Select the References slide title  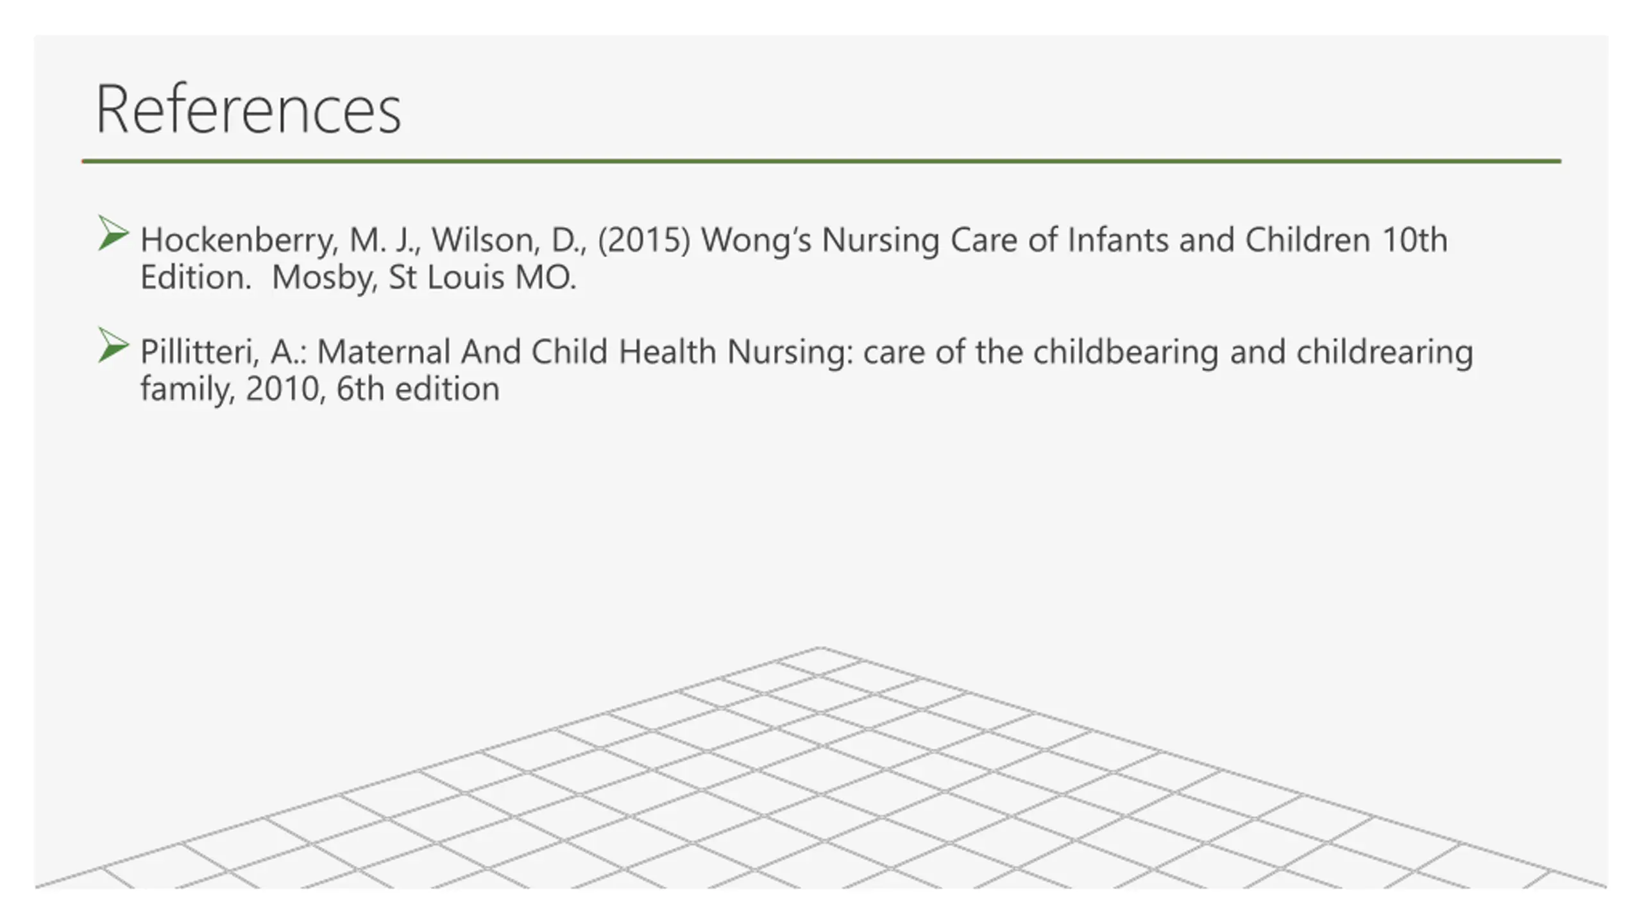tap(248, 110)
